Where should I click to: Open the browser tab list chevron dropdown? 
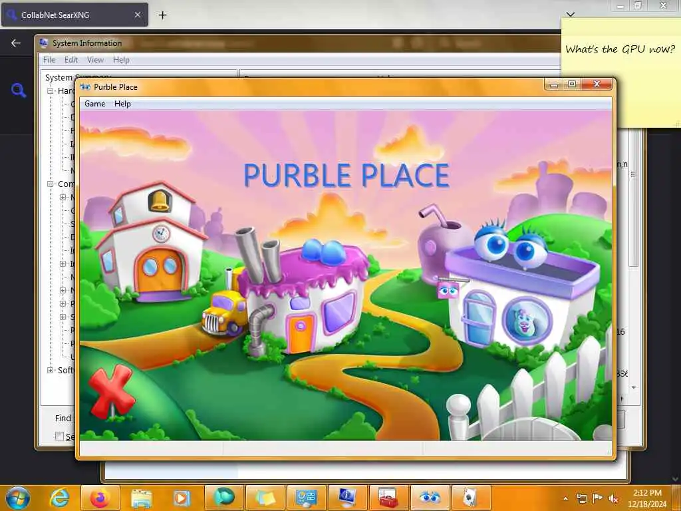570,15
